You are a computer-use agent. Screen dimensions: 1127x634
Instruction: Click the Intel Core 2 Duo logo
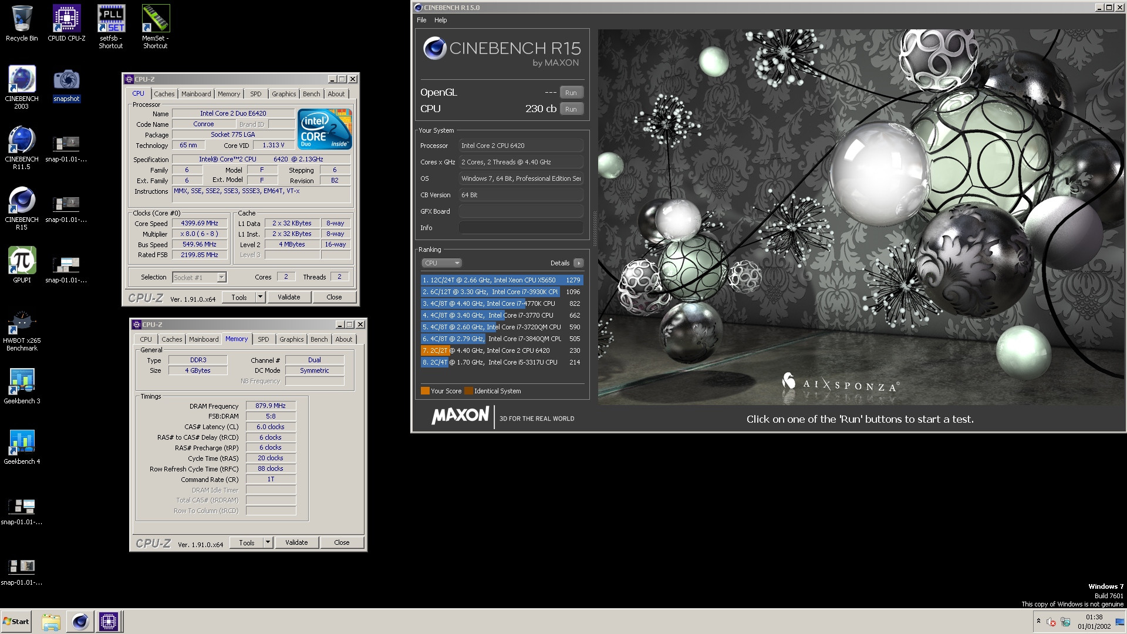coord(325,129)
